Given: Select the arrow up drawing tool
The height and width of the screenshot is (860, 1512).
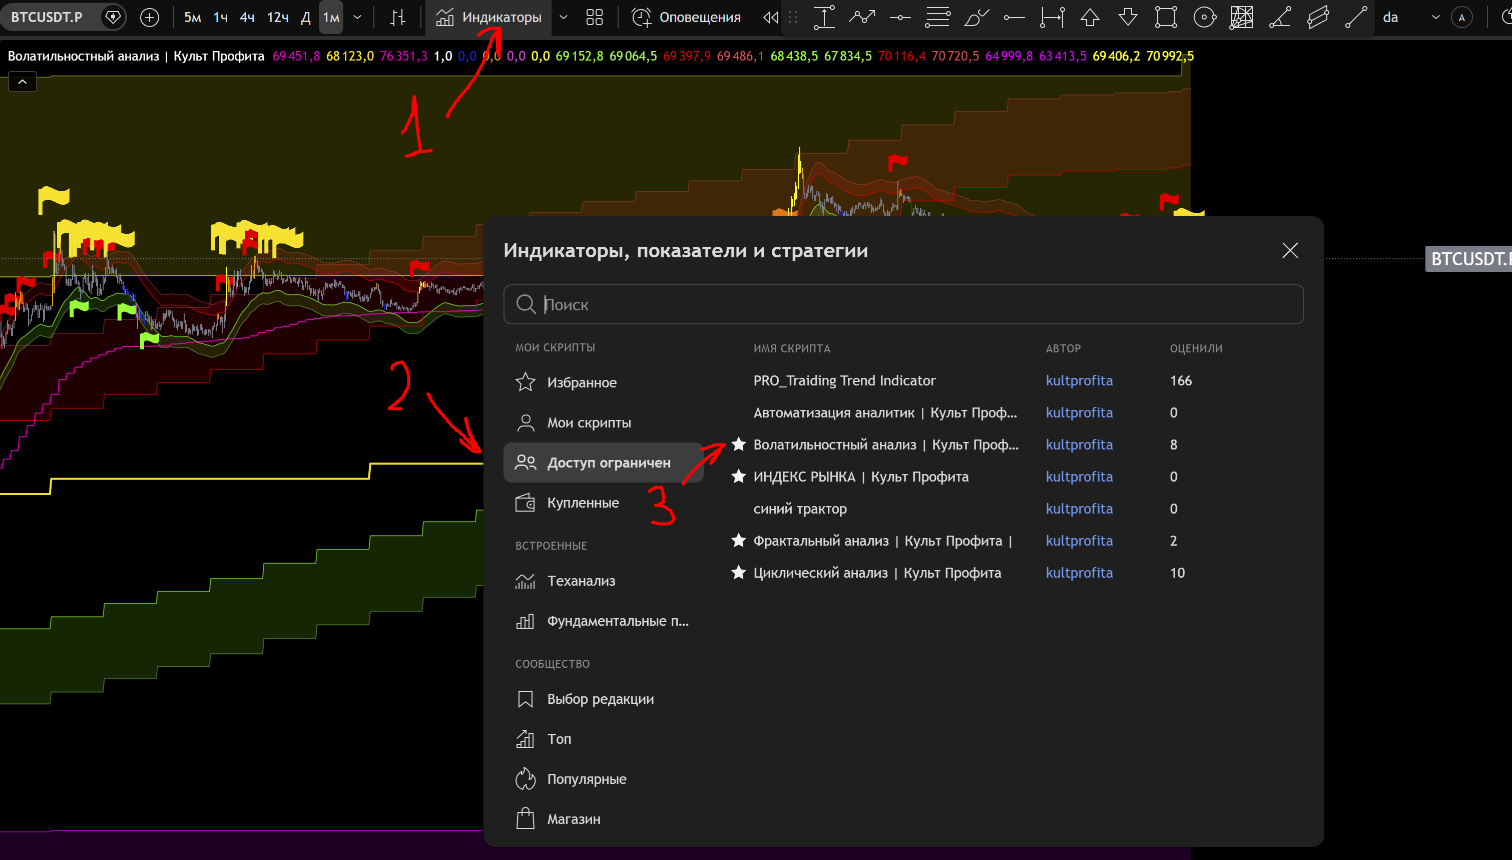Looking at the screenshot, I should 1090,18.
